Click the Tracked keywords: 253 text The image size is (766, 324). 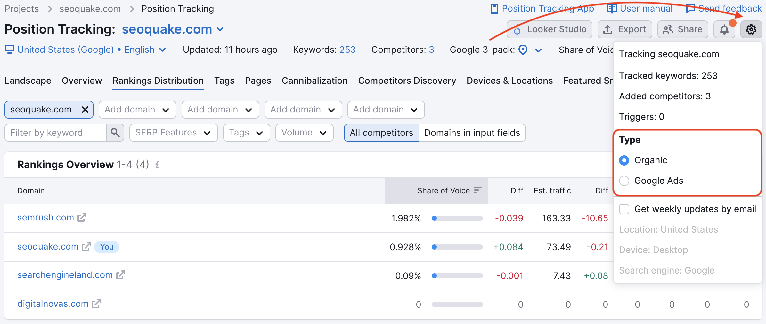[x=668, y=76]
